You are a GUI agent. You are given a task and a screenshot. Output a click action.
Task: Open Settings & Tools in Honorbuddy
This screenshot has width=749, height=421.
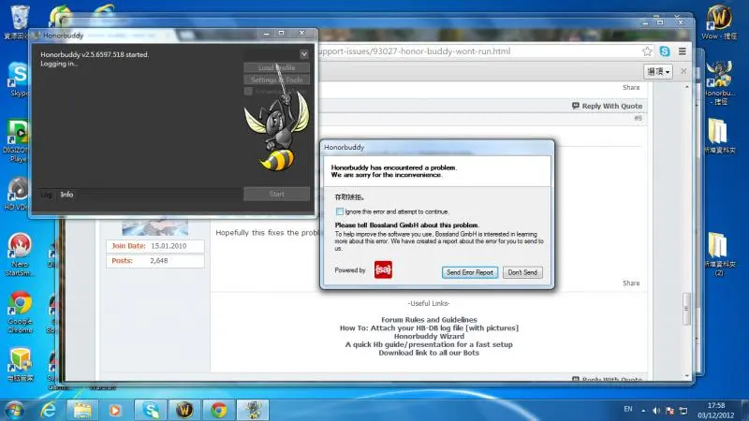pos(276,80)
